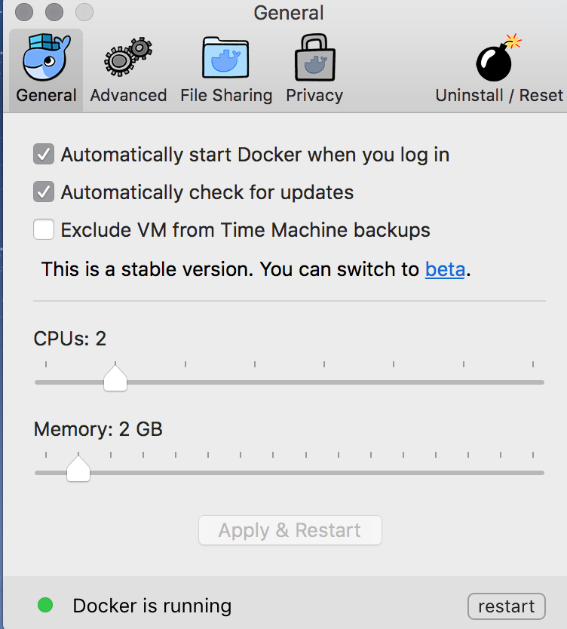This screenshot has height=629, width=567.
Task: Set CPUs slider to the last tick mark
Action: (533, 382)
